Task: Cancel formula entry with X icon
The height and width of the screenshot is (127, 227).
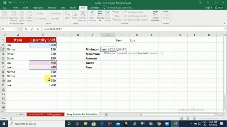Action: tap(26, 29)
